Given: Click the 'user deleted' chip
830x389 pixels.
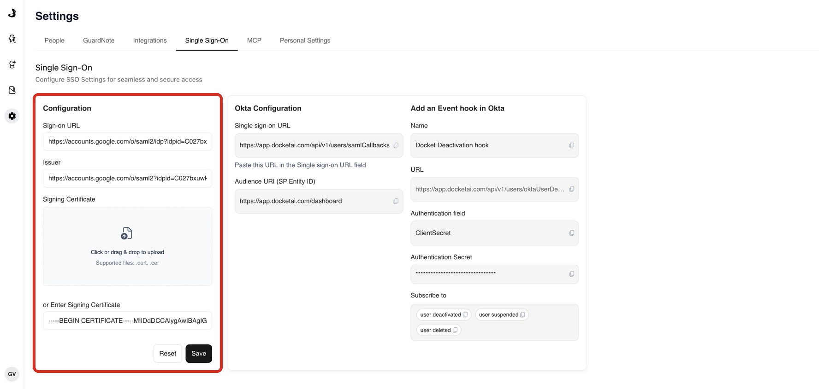Looking at the screenshot, I should click(x=439, y=330).
